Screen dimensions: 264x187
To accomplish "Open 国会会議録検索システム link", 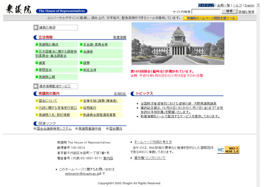I will [x=54, y=129].
